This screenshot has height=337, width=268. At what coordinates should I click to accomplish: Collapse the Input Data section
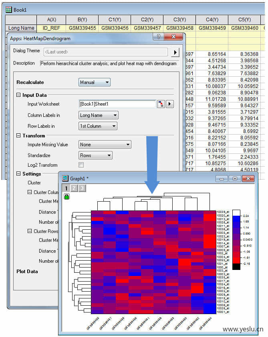click(x=19, y=95)
